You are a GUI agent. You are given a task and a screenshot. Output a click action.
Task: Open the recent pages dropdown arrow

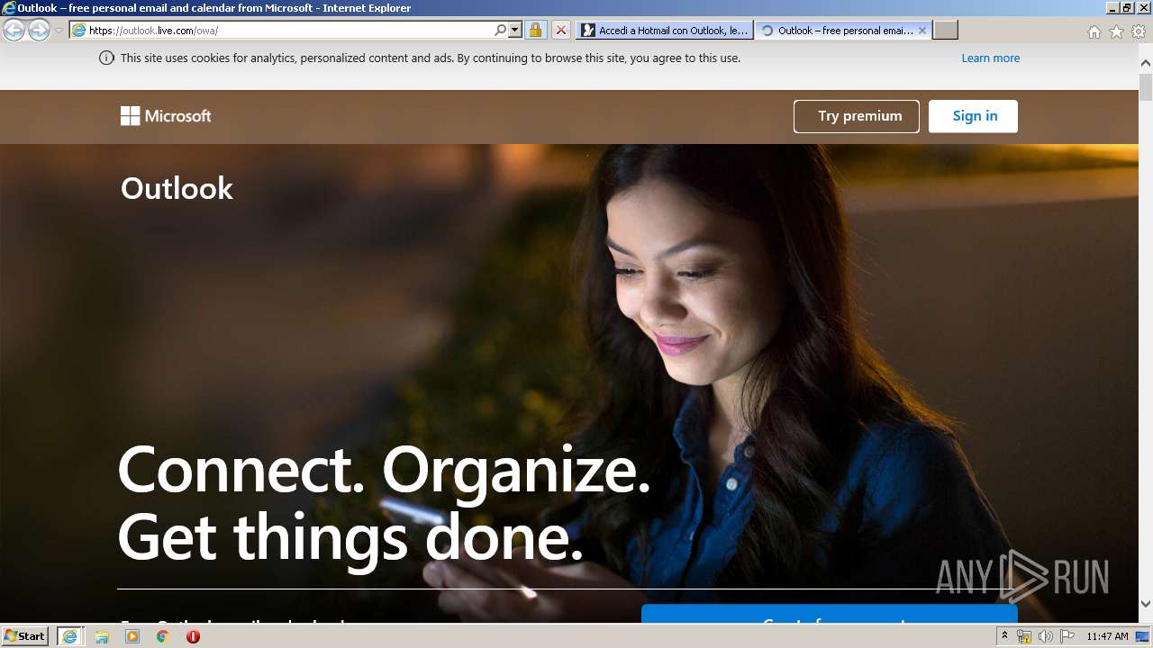point(59,31)
